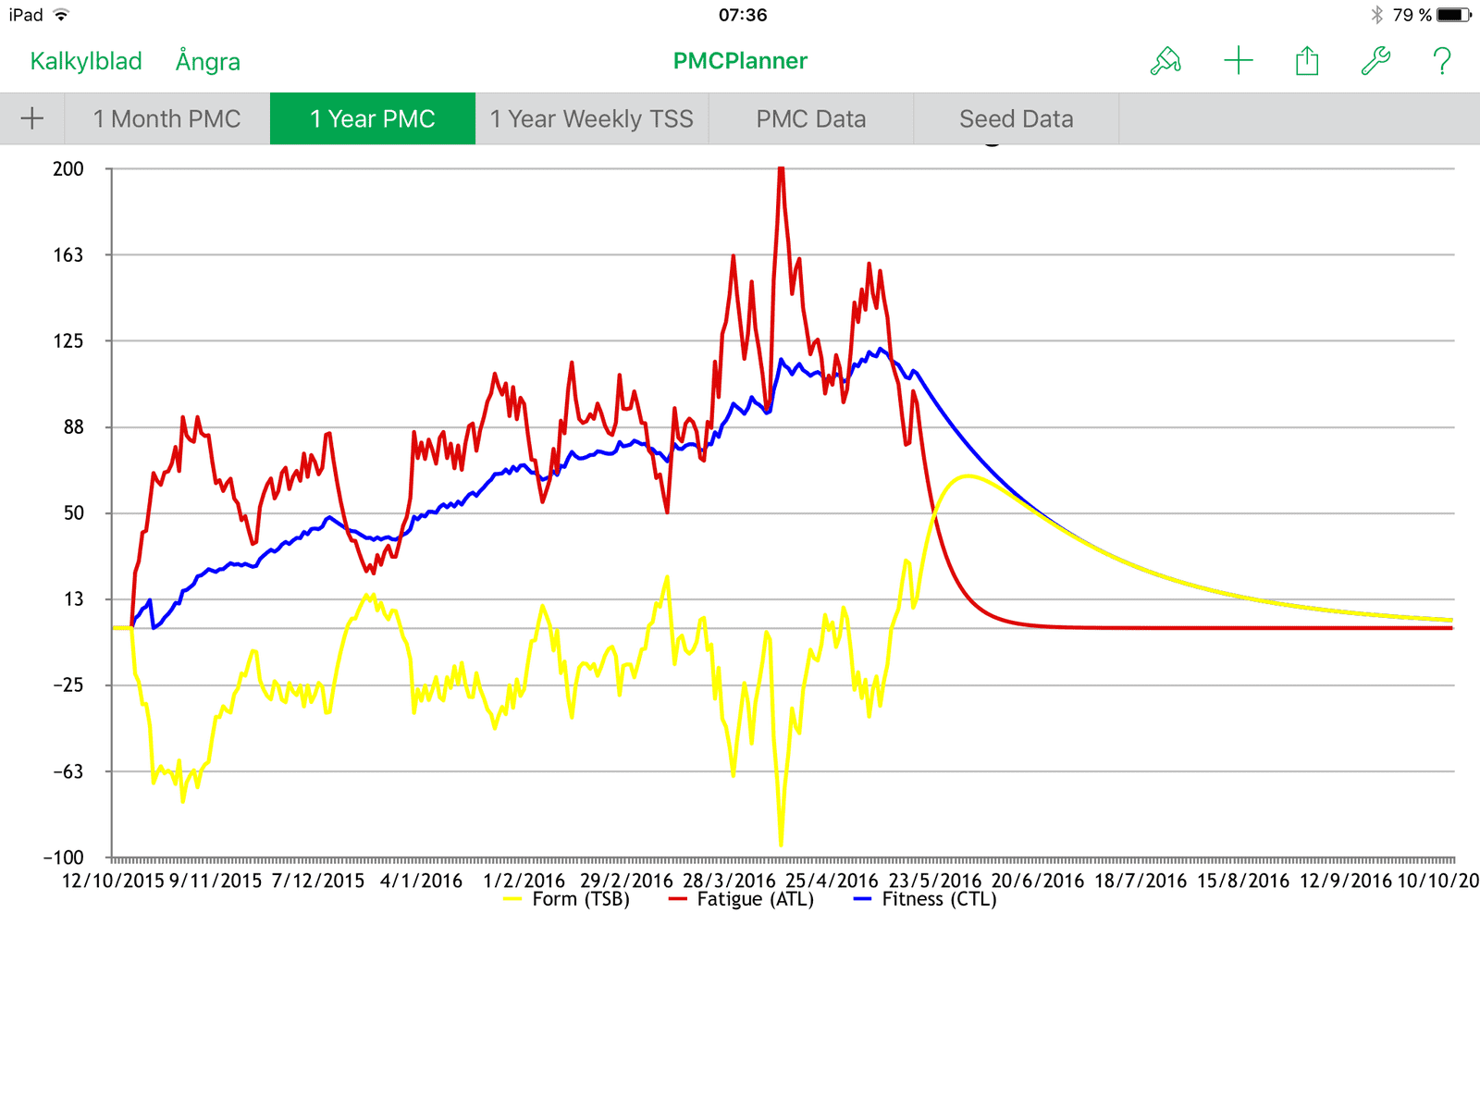Image resolution: width=1480 pixels, height=1110 pixels.
Task: Tap the Wi-Fi icon in status bar
Action: click(61, 15)
